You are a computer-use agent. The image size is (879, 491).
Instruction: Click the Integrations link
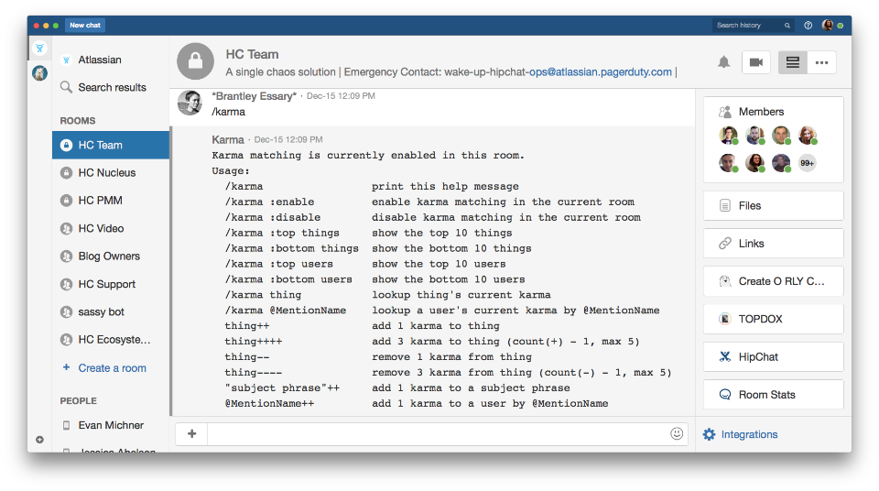tap(749, 434)
